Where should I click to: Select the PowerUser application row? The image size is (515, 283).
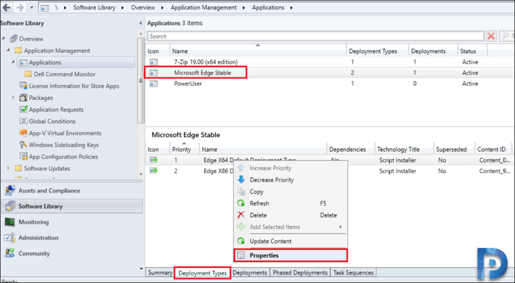click(x=330, y=83)
